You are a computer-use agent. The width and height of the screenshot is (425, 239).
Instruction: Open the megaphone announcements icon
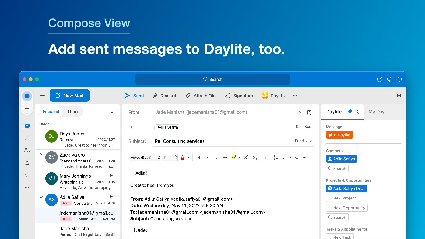coord(390,79)
